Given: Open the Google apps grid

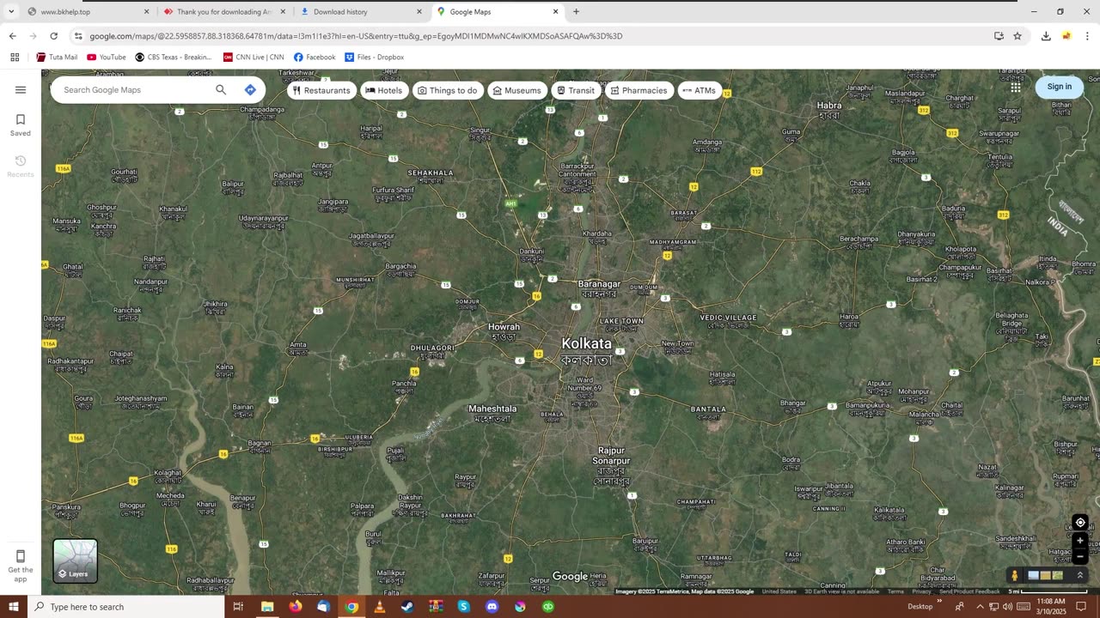Looking at the screenshot, I should pos(1016,87).
